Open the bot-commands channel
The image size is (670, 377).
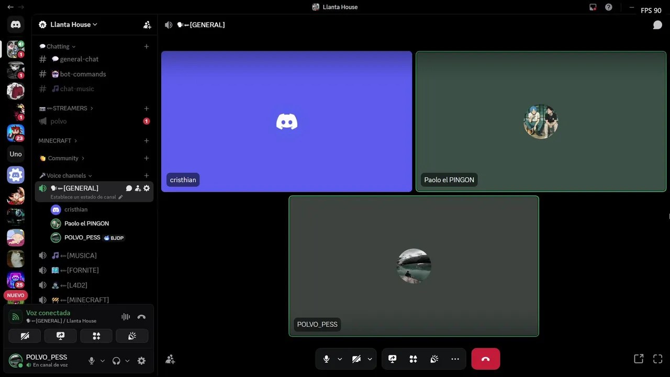94,74
